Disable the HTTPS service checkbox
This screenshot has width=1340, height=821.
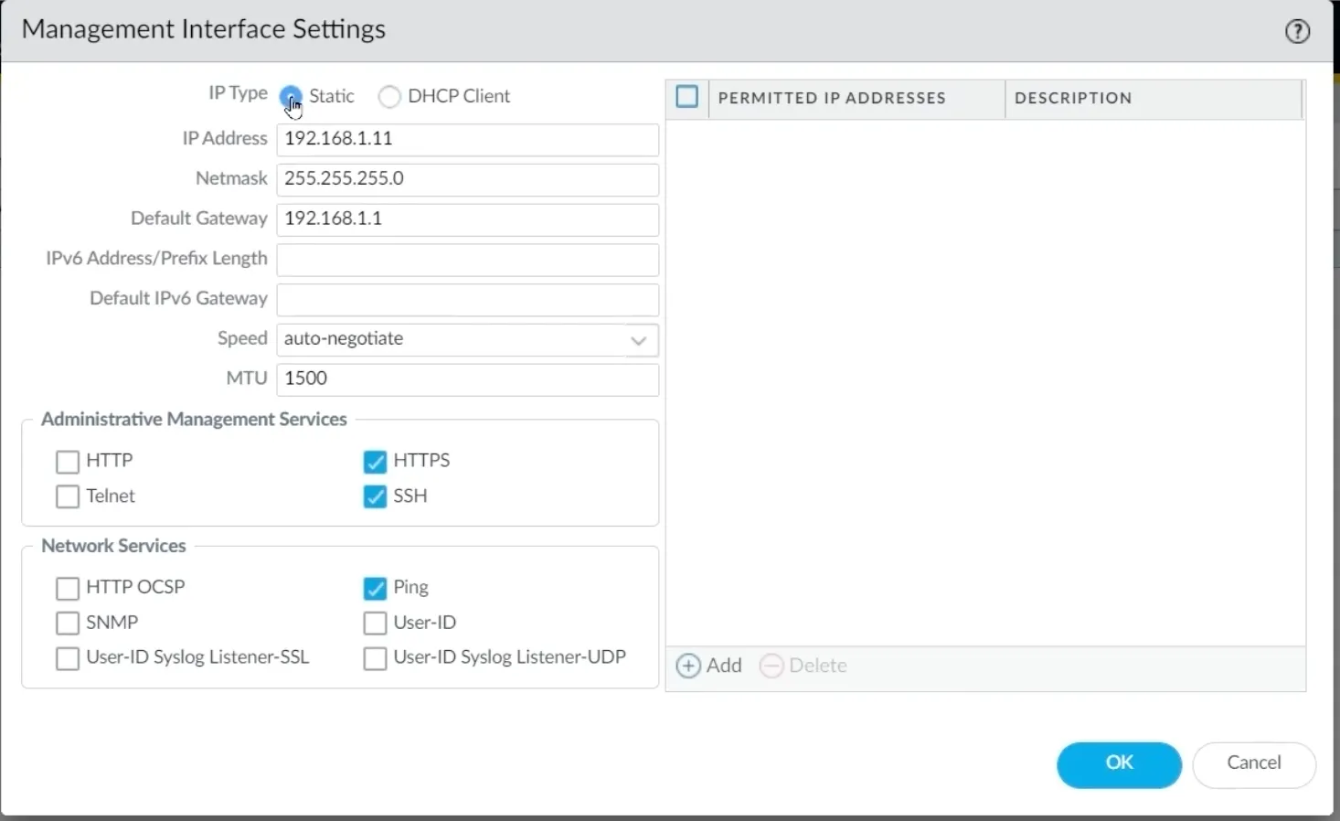tap(375, 461)
